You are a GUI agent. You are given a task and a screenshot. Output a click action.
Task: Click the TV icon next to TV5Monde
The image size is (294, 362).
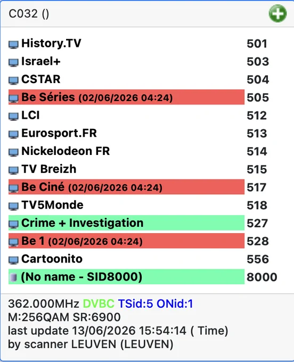pyautogui.click(x=13, y=206)
